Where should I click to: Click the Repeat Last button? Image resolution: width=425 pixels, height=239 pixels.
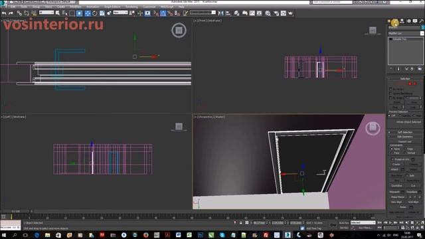tap(405, 141)
